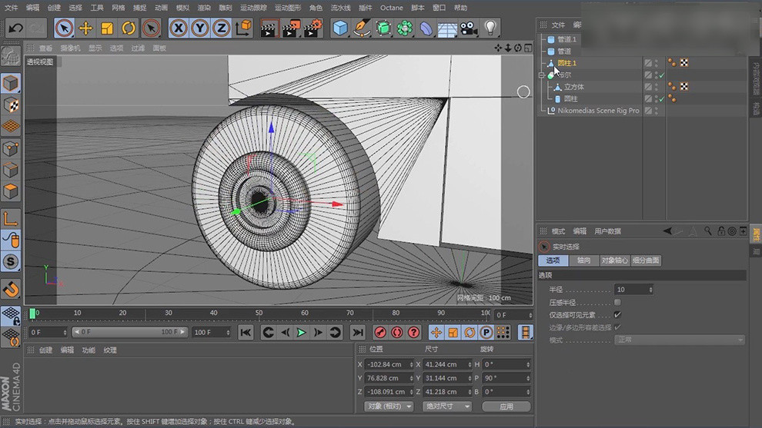Click the Undo arrow icon
The width and height of the screenshot is (762, 428).
click(15, 28)
